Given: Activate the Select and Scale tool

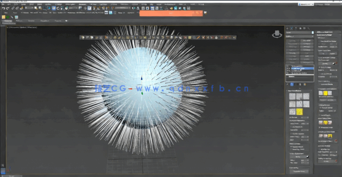Looking at the screenshot, I should click(x=62, y=8).
